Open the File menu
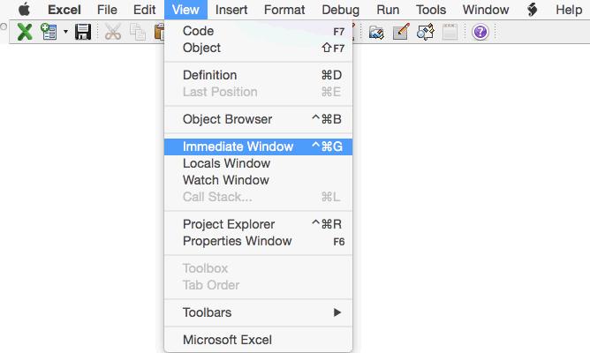 [107, 10]
